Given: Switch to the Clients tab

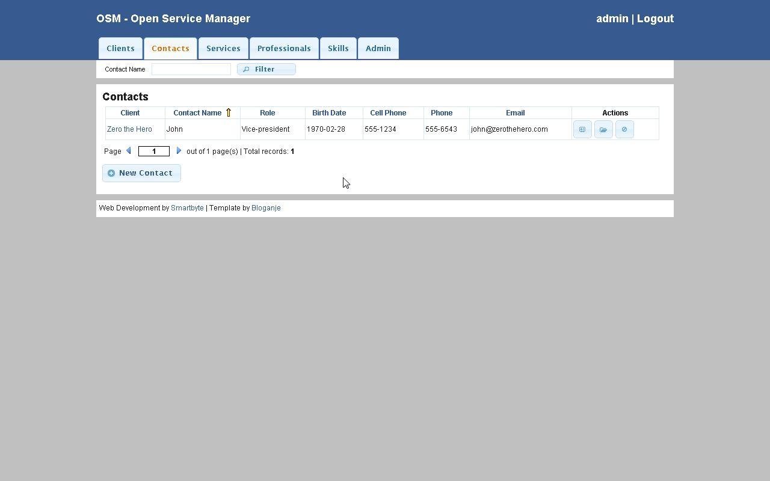Looking at the screenshot, I should click(x=120, y=48).
